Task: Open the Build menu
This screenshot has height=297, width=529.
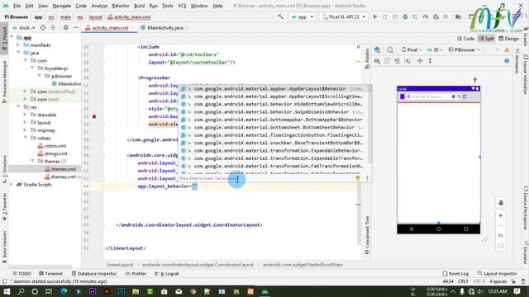Action: (x=140, y=6)
